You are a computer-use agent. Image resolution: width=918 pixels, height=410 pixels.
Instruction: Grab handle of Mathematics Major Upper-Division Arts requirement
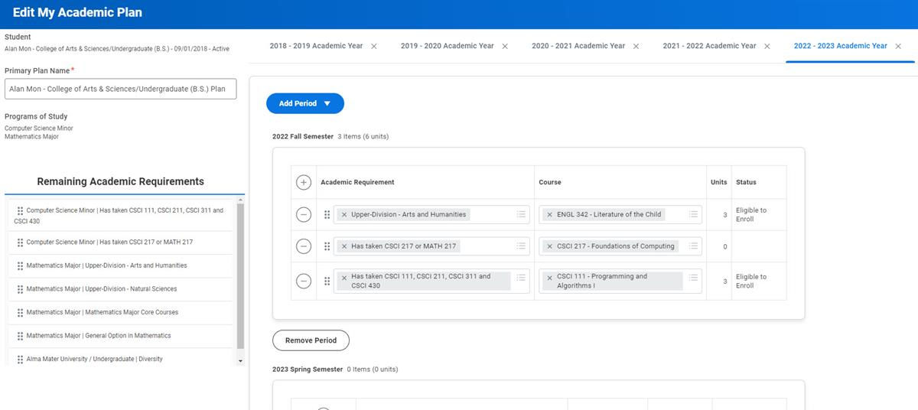tap(20, 266)
